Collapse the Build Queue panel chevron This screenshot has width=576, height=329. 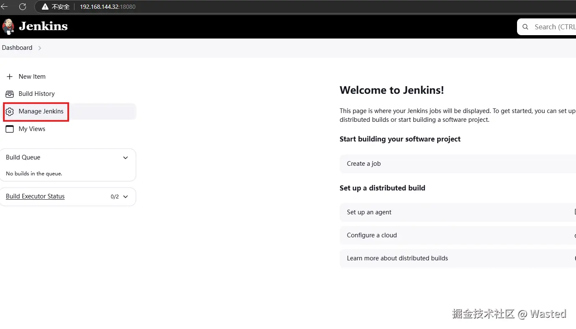125,158
